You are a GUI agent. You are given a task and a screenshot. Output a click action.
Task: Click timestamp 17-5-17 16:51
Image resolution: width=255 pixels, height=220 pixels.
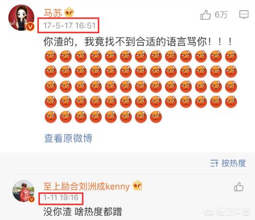tap(69, 26)
